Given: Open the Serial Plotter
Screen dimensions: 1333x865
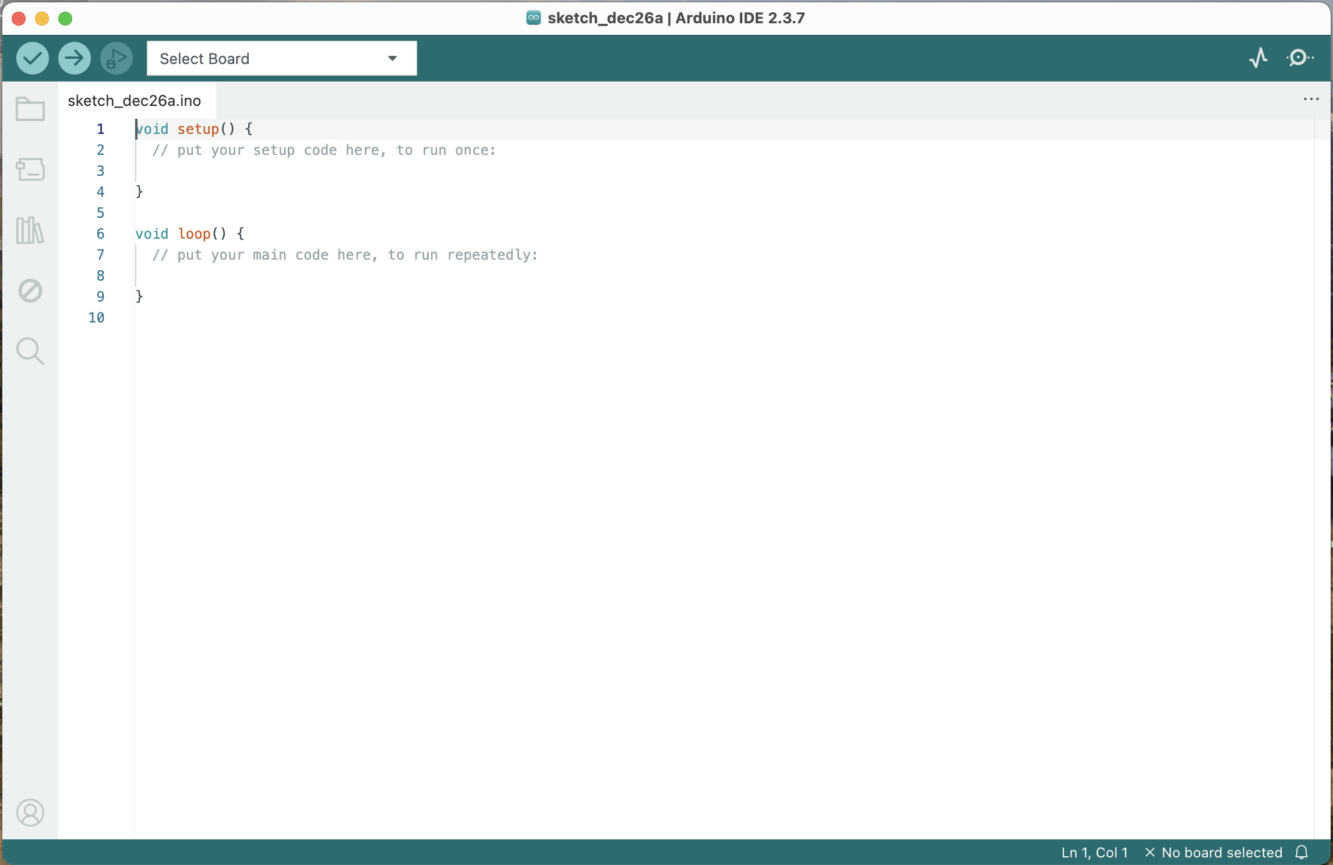Looking at the screenshot, I should point(1258,58).
